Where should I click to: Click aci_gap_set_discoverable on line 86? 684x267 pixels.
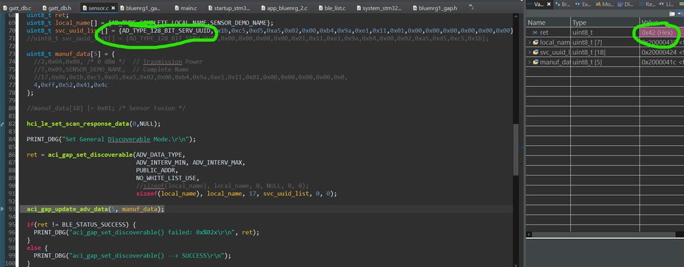(x=90, y=155)
